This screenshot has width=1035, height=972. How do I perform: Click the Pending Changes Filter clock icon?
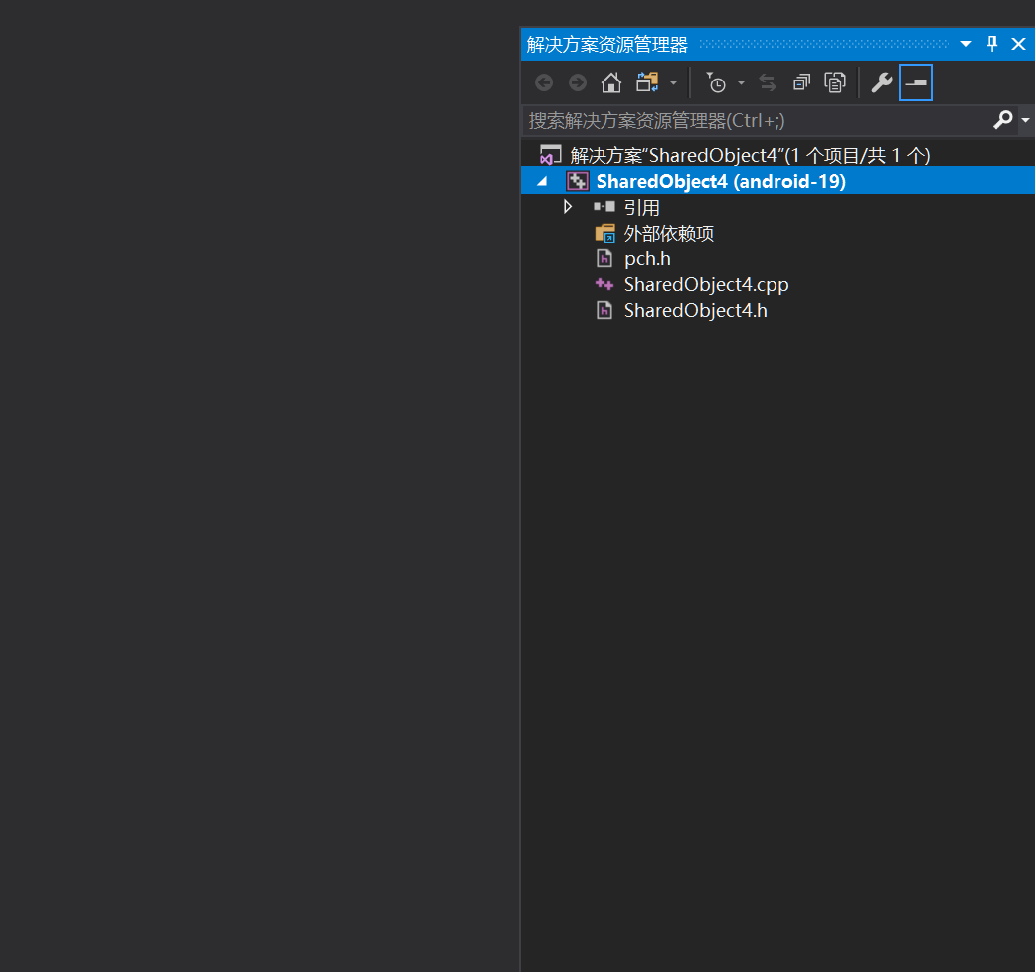coord(719,81)
